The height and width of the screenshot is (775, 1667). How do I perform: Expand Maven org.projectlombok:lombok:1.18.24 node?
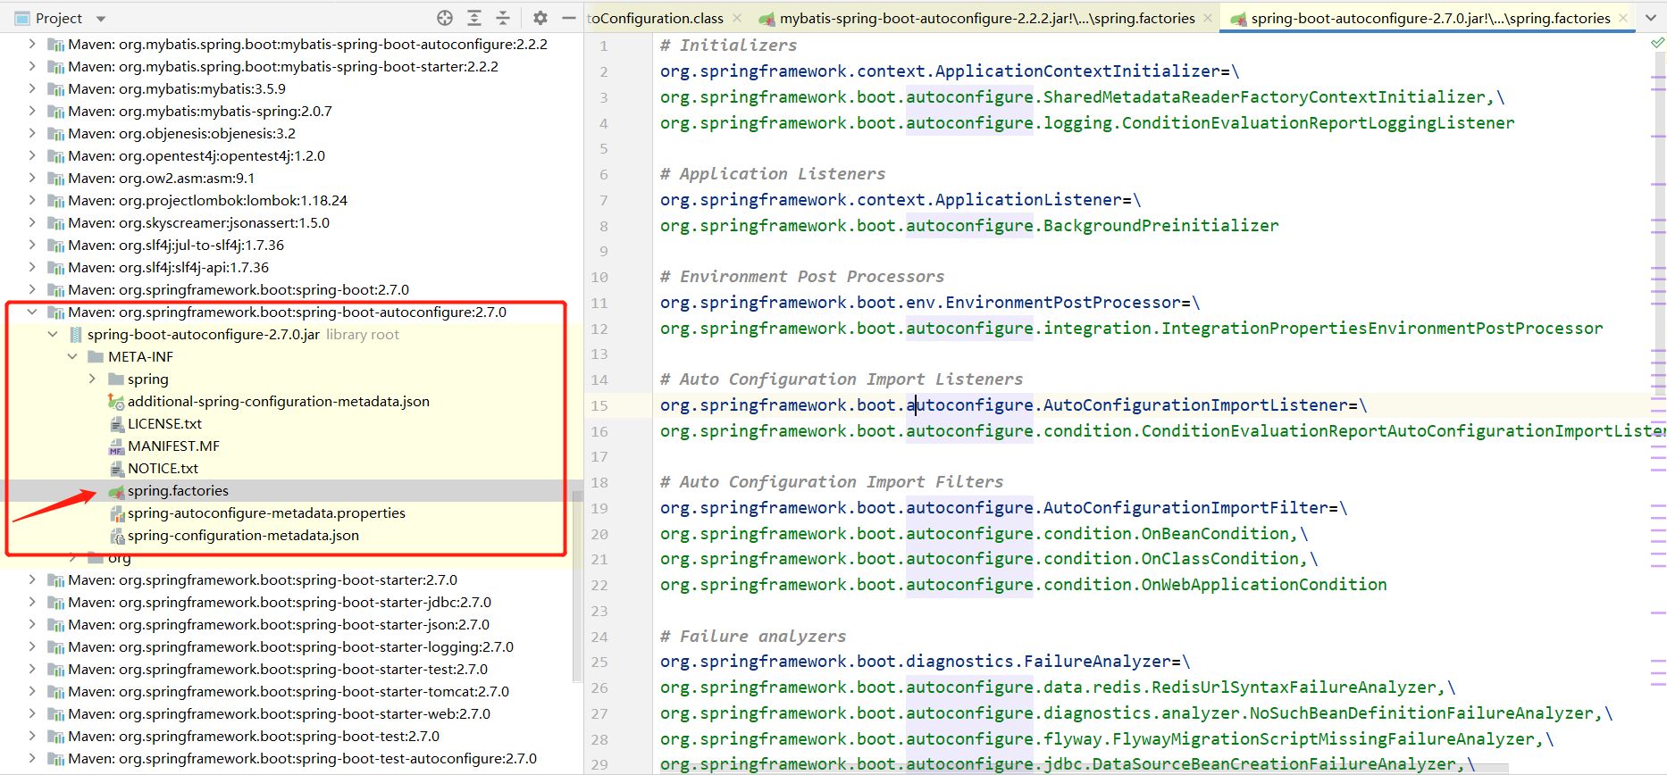[x=32, y=200]
